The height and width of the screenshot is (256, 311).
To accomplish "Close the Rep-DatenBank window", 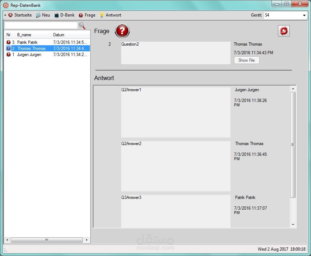I will pos(299,4).
